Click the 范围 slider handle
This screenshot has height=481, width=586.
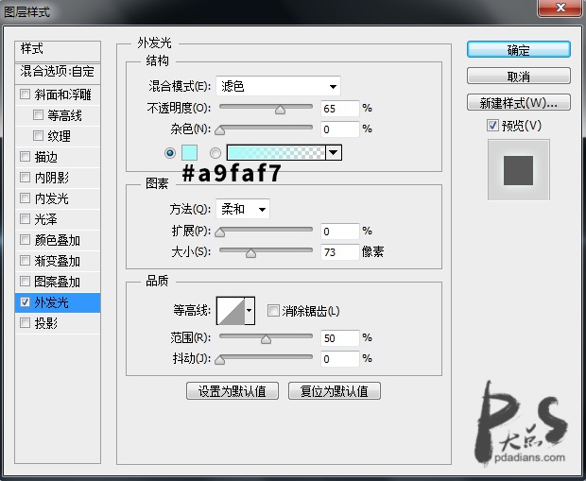point(267,339)
